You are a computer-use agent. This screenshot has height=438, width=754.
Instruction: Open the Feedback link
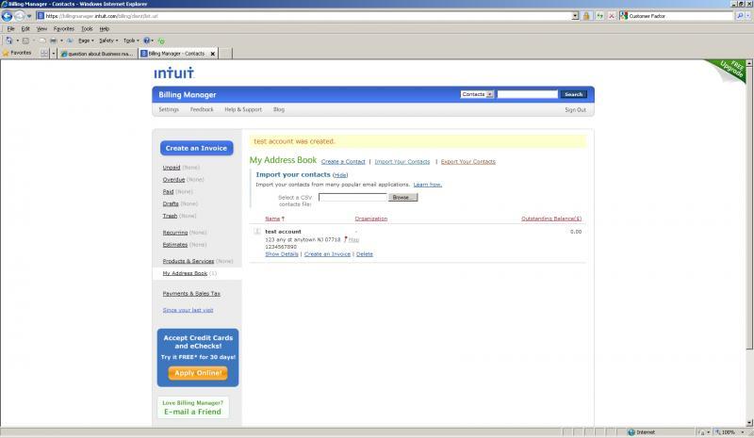[202, 109]
